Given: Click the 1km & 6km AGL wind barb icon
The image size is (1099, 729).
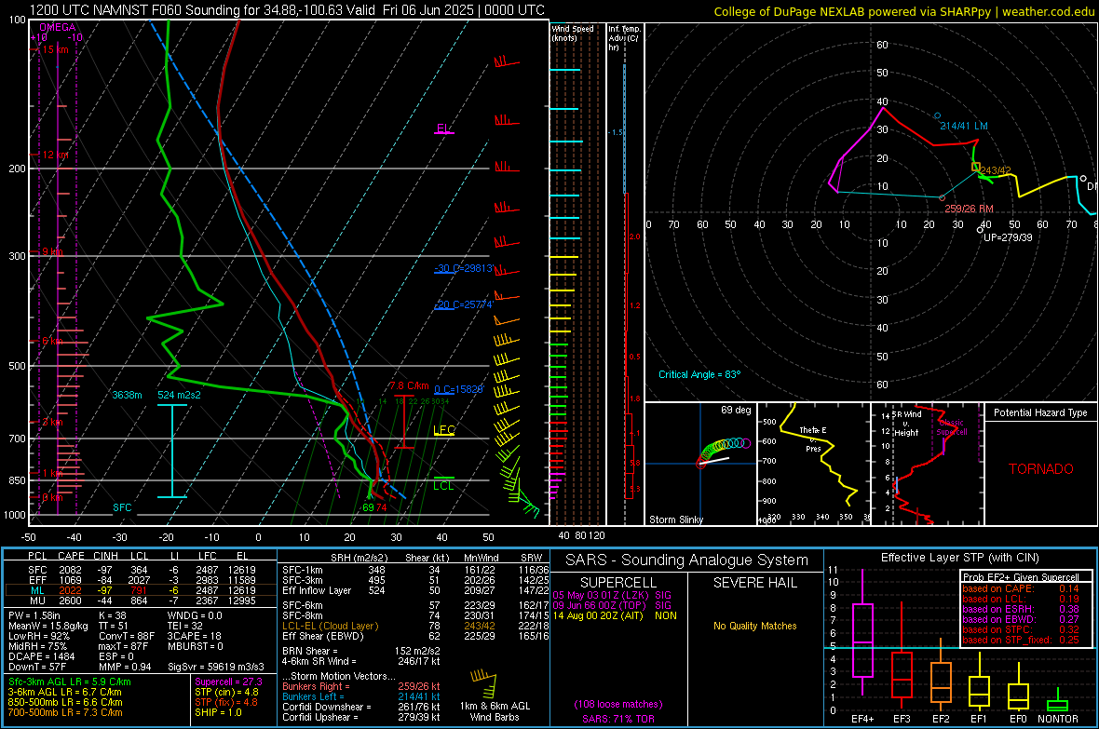Looking at the screenshot, I should click(483, 683).
